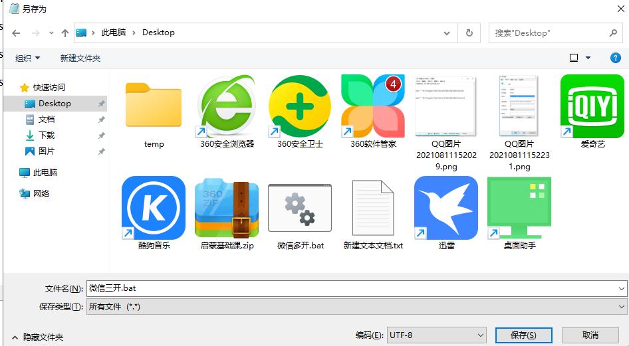Screen dimensions: 629x346
Task: Open the help question mark icon
Action: [615, 58]
